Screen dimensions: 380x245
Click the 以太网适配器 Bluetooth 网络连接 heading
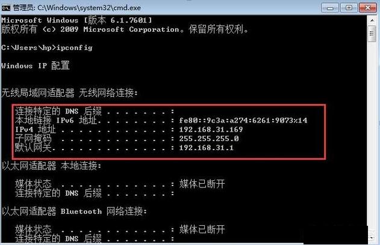coord(74,211)
